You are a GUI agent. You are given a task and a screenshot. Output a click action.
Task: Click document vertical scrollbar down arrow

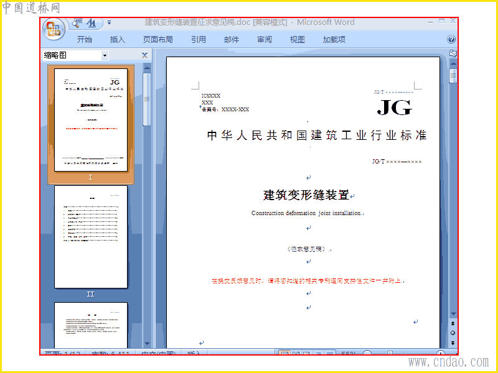pyautogui.click(x=453, y=314)
